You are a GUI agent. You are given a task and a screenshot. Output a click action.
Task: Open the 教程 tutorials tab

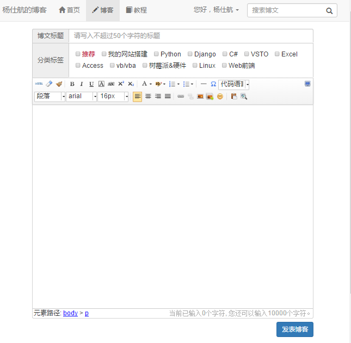coord(137,10)
